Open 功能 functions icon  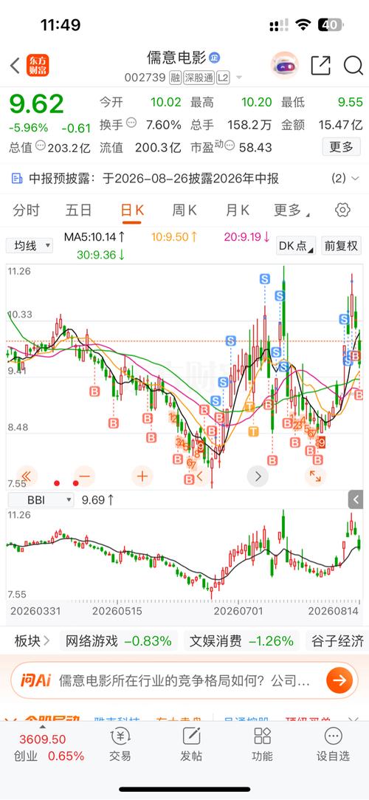coord(263,745)
